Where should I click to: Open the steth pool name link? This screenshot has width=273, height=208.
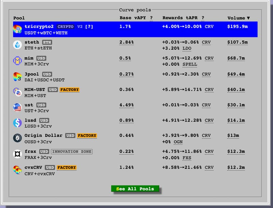(x=32, y=42)
